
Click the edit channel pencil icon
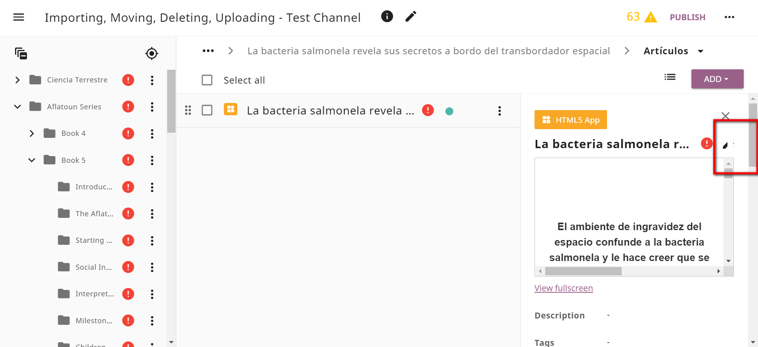[411, 16]
